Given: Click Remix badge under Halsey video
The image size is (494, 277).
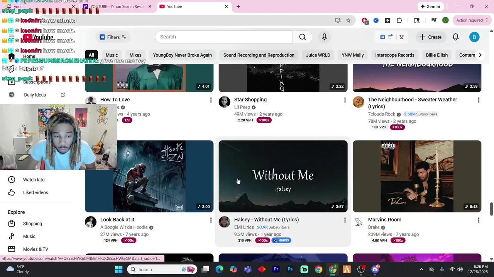Looking at the screenshot, I should [x=281, y=240].
